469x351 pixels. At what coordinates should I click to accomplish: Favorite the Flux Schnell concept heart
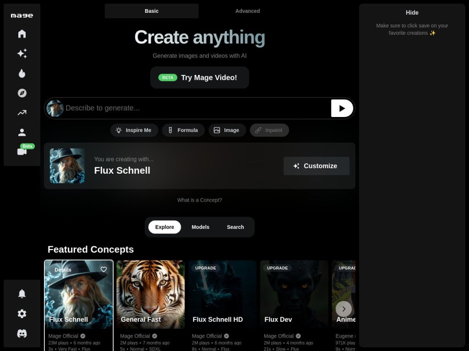tap(104, 270)
